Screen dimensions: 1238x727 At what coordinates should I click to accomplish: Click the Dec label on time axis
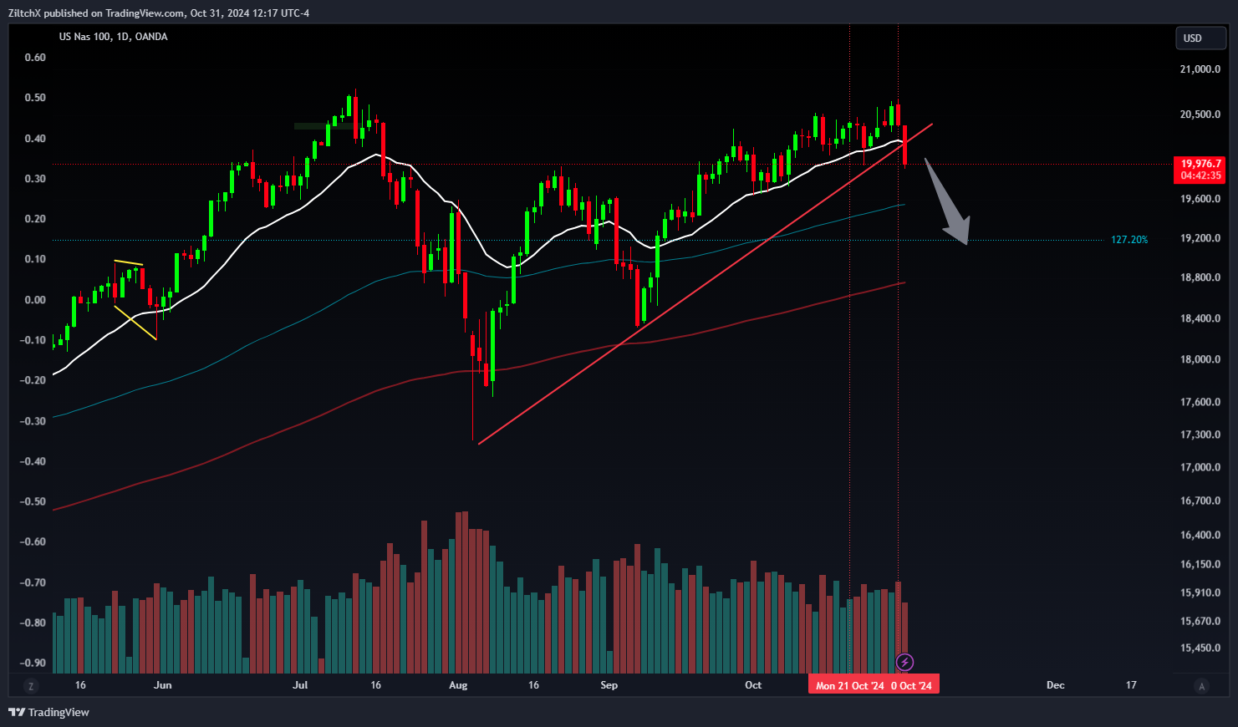[x=1056, y=685]
